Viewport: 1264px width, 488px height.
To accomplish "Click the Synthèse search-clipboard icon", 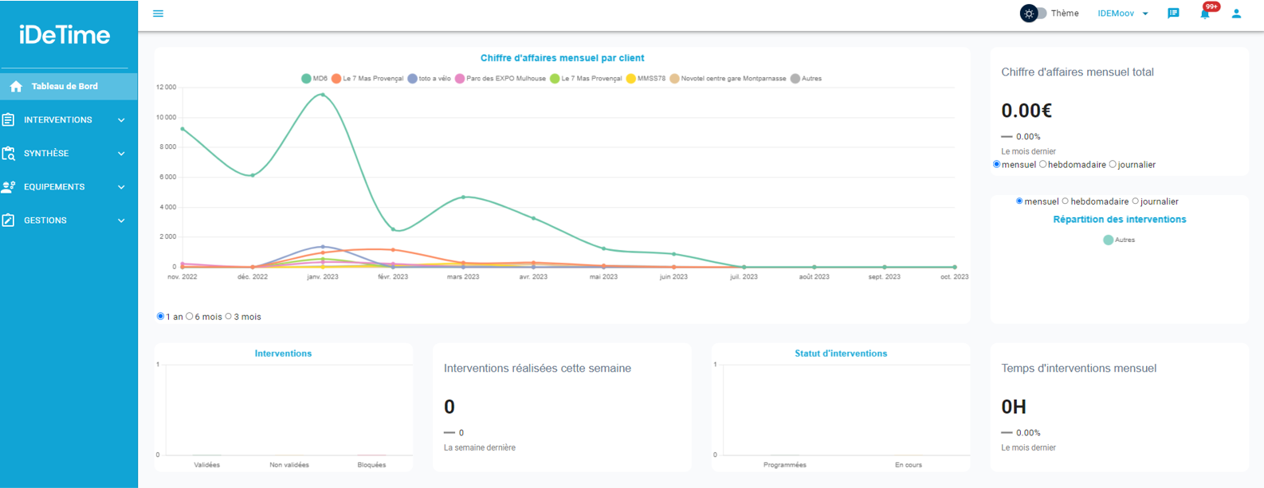I will [x=8, y=153].
